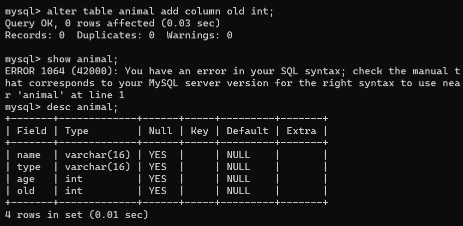Click the Default column header
The image size is (463, 226).
(247, 131)
